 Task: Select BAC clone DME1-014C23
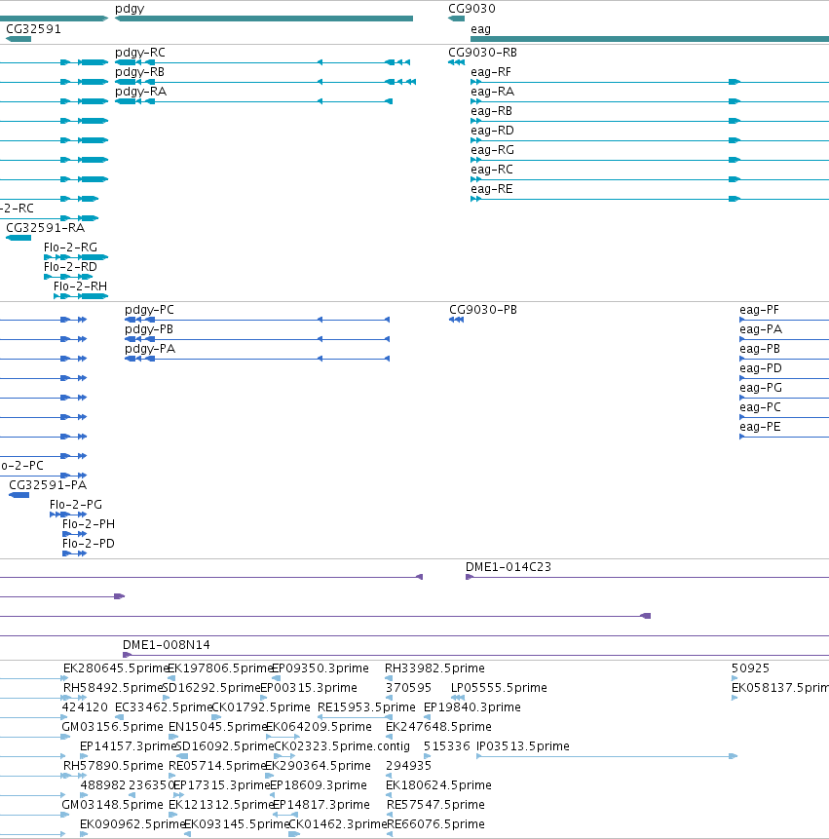coord(647,577)
